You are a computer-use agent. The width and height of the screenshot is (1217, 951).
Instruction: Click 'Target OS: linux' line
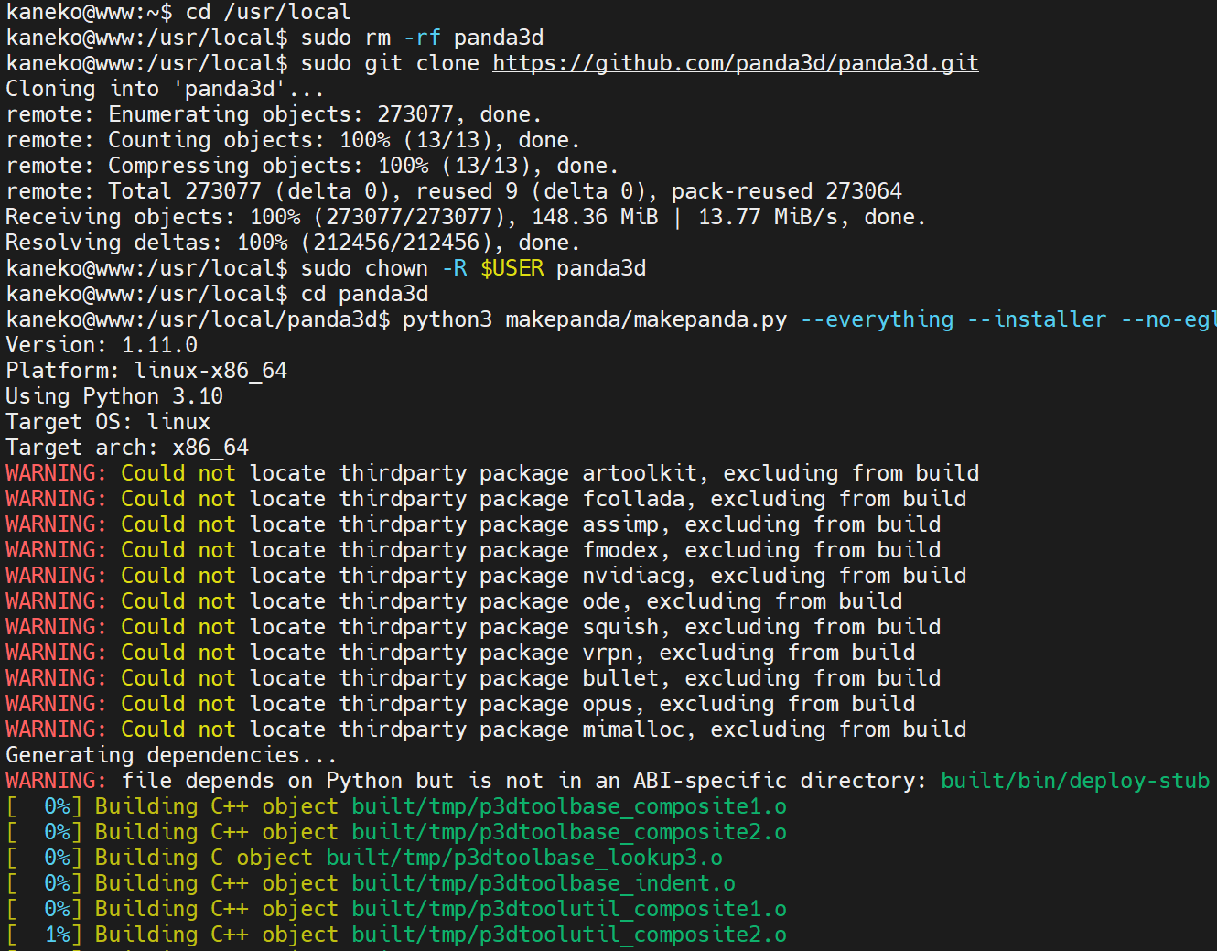pos(108,422)
